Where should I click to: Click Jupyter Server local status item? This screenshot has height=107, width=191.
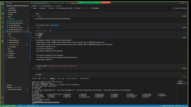(x=167, y=106)
